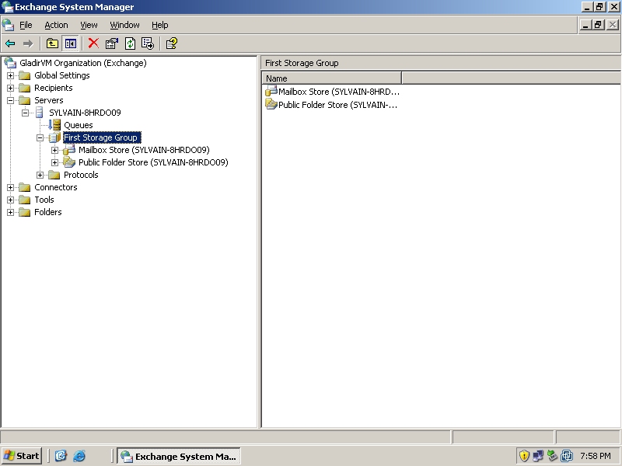Click the Protocols folder icon
The image size is (622, 466).
coord(54,175)
